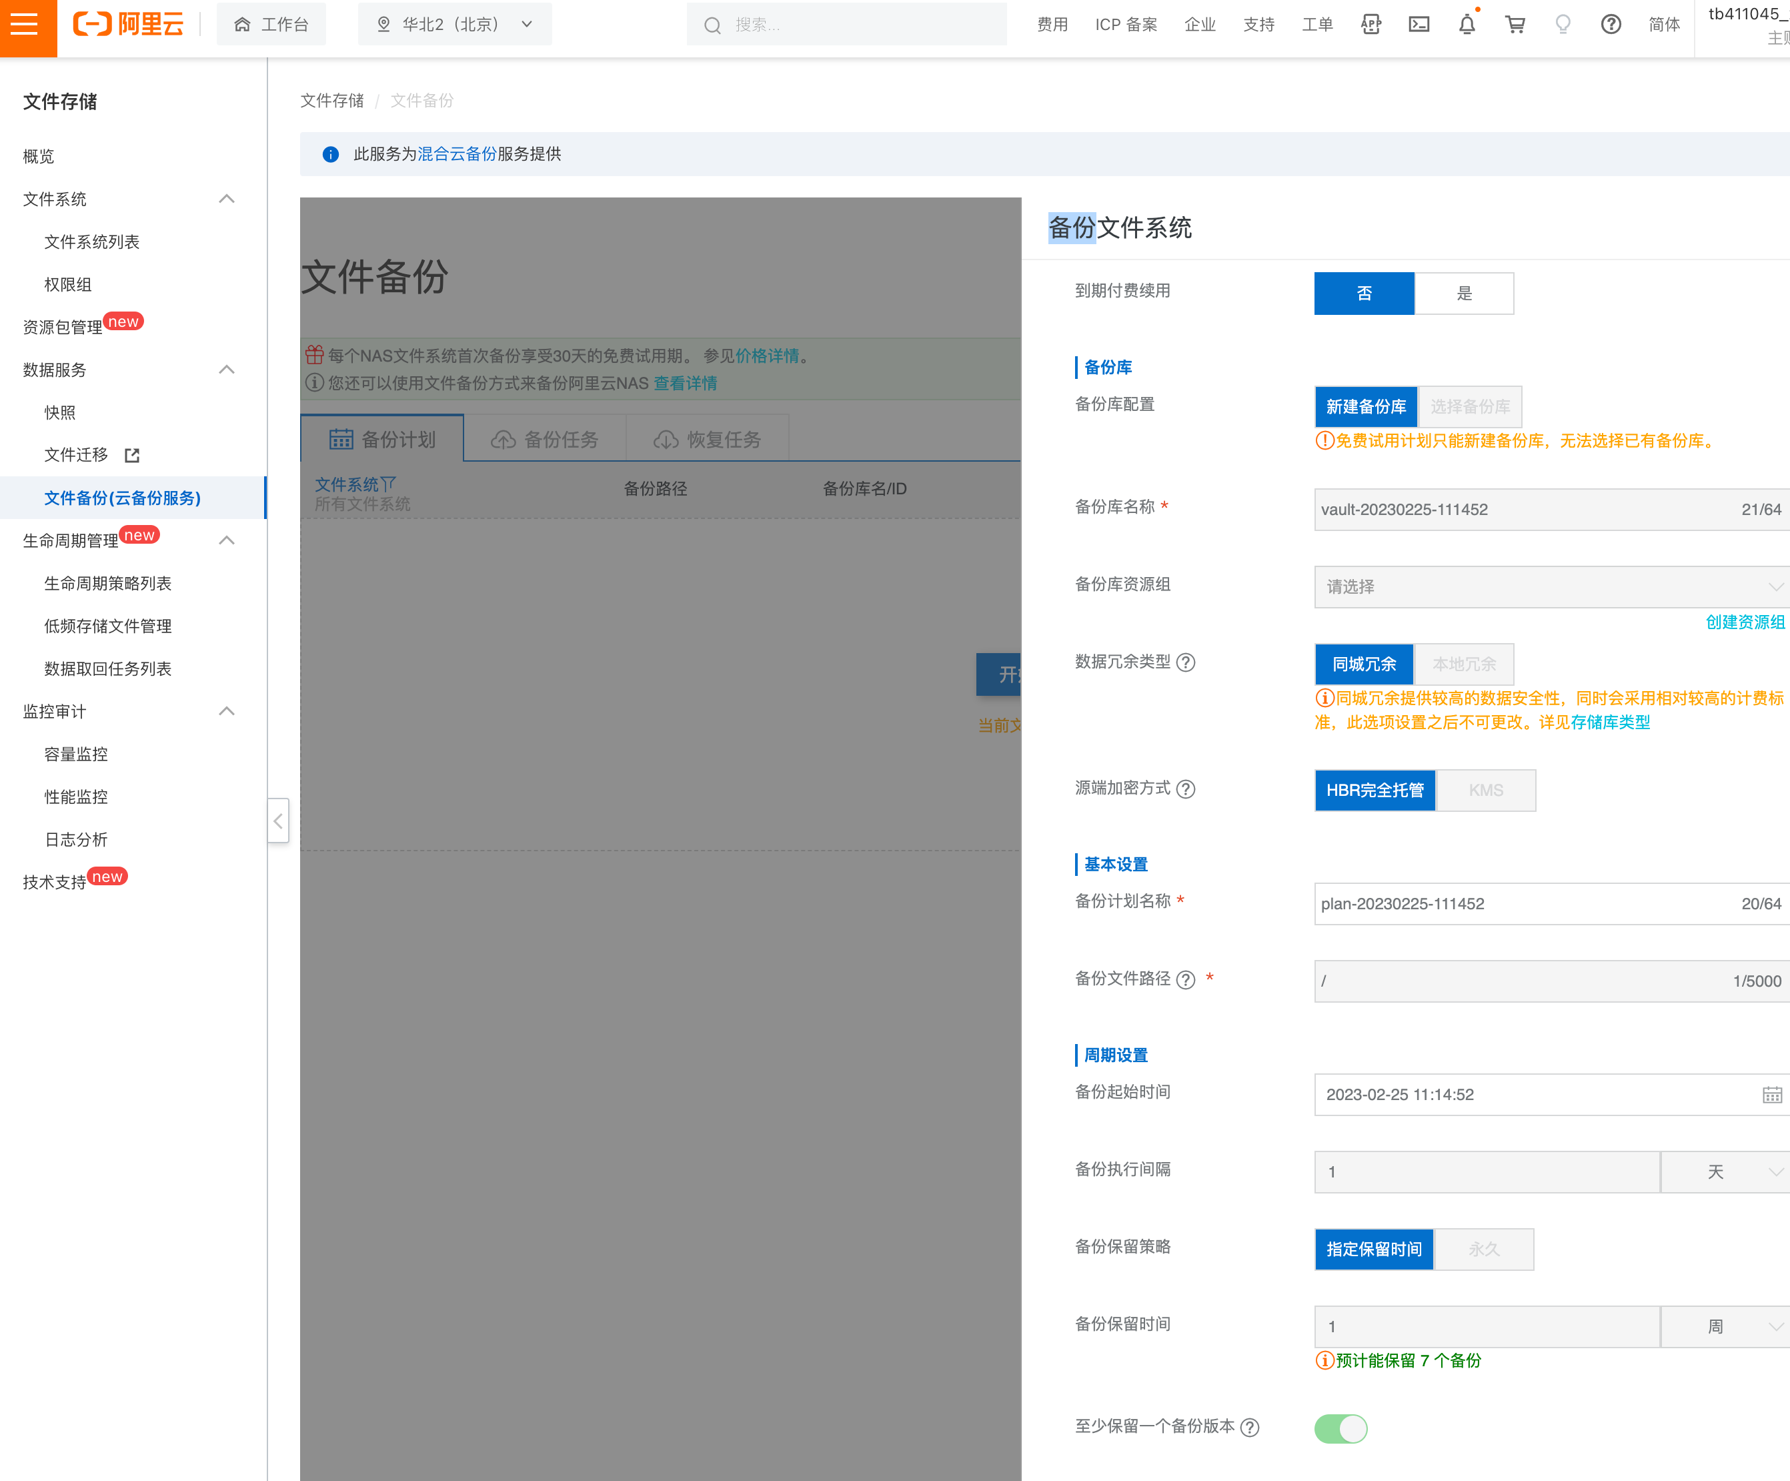Click 创建资源组 link
The image size is (1790, 1481).
[1744, 622]
